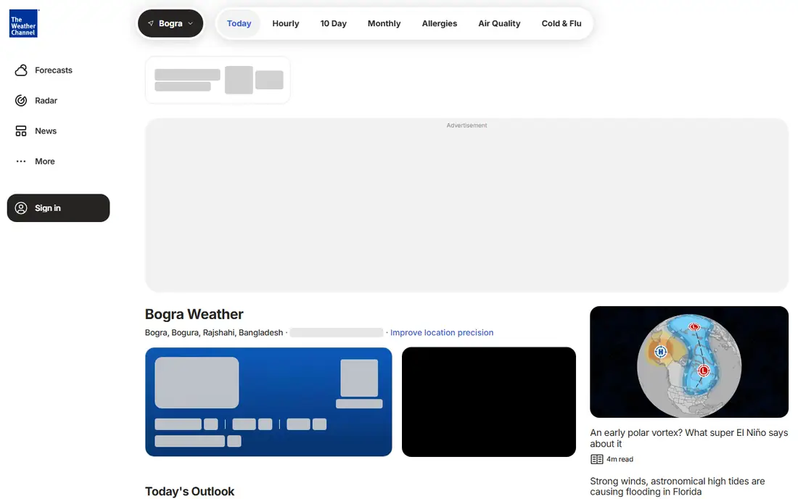Open the Forecasts sidebar label
The image size is (798, 499).
pyautogui.click(x=54, y=70)
